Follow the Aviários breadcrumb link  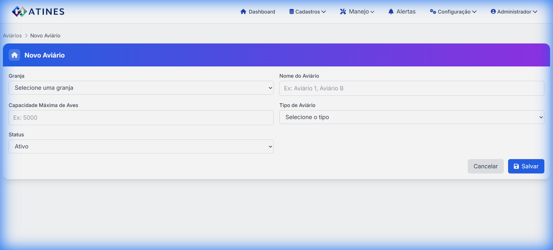[x=12, y=36]
